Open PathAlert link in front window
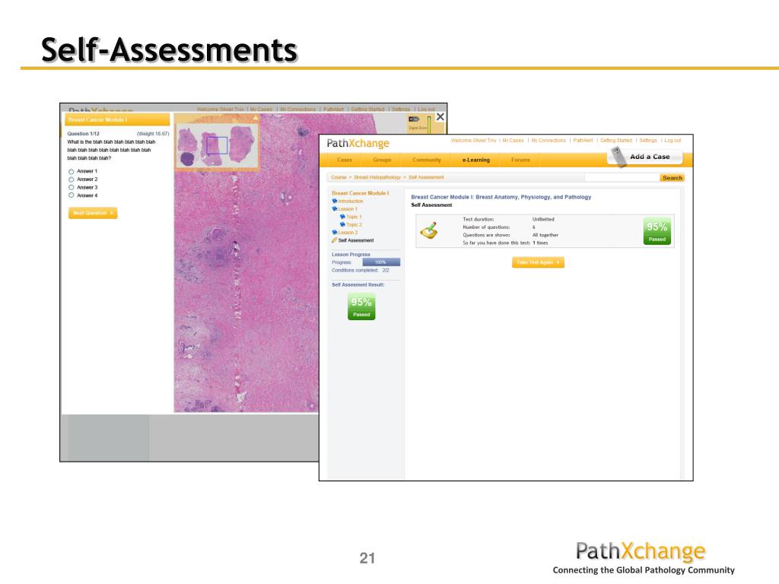Image resolution: width=779 pixels, height=584 pixels. [583, 141]
